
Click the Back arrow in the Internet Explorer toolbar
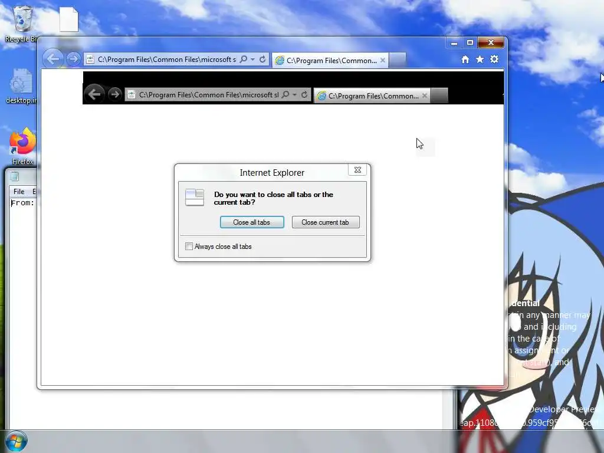[53, 59]
